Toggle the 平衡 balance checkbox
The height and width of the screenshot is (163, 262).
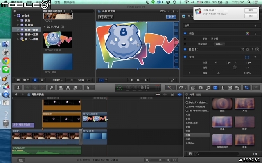click(x=185, y=39)
